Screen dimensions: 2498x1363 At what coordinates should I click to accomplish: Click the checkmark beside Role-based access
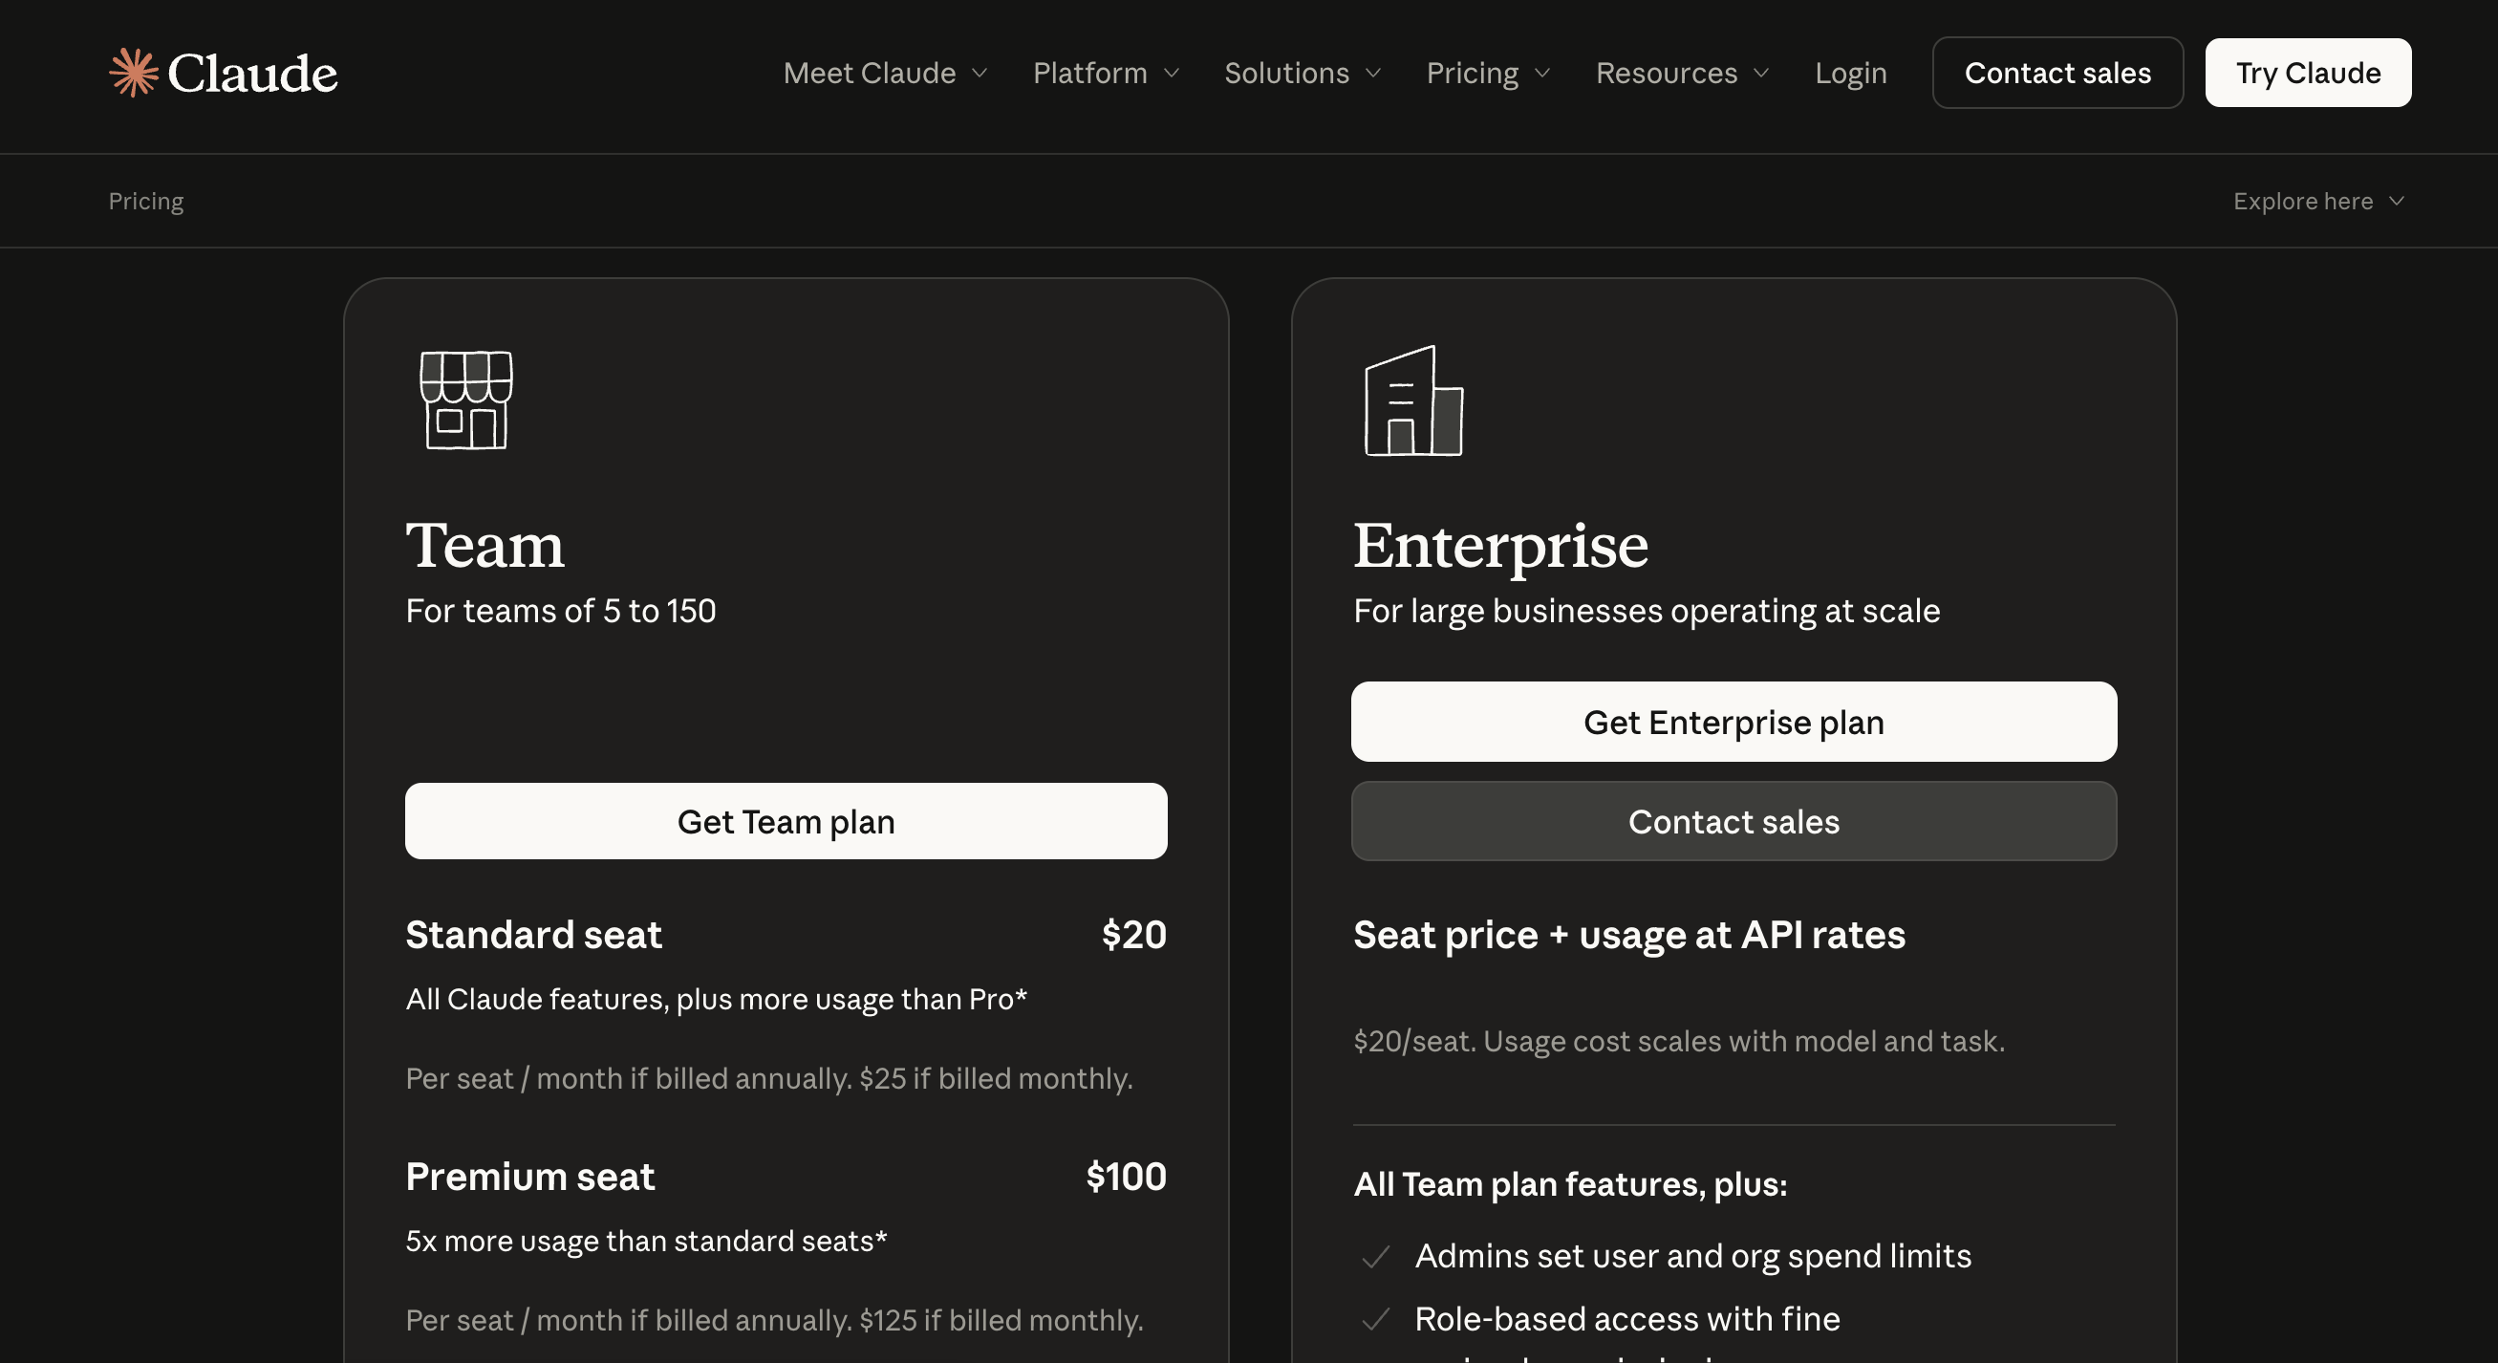coord(1376,1319)
